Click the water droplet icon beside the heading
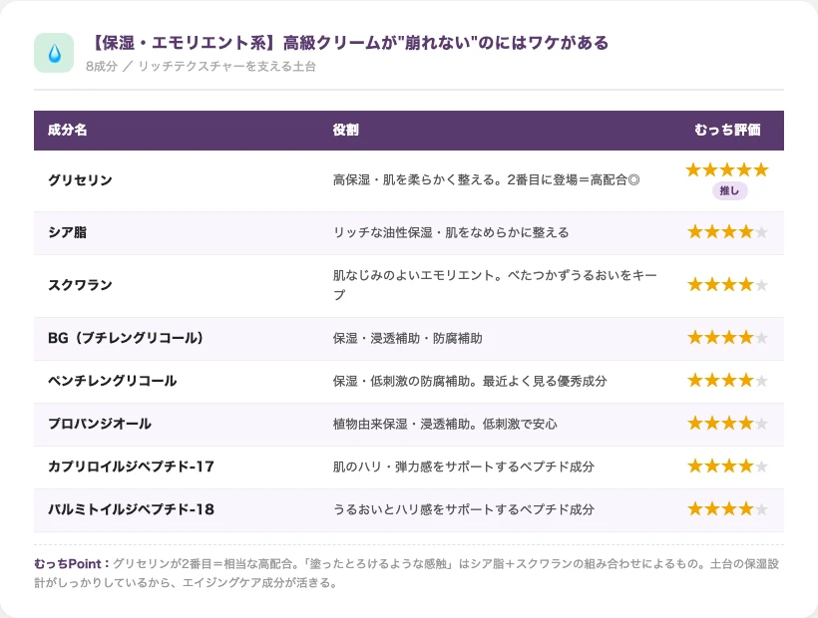The height and width of the screenshot is (618, 818). point(54,53)
